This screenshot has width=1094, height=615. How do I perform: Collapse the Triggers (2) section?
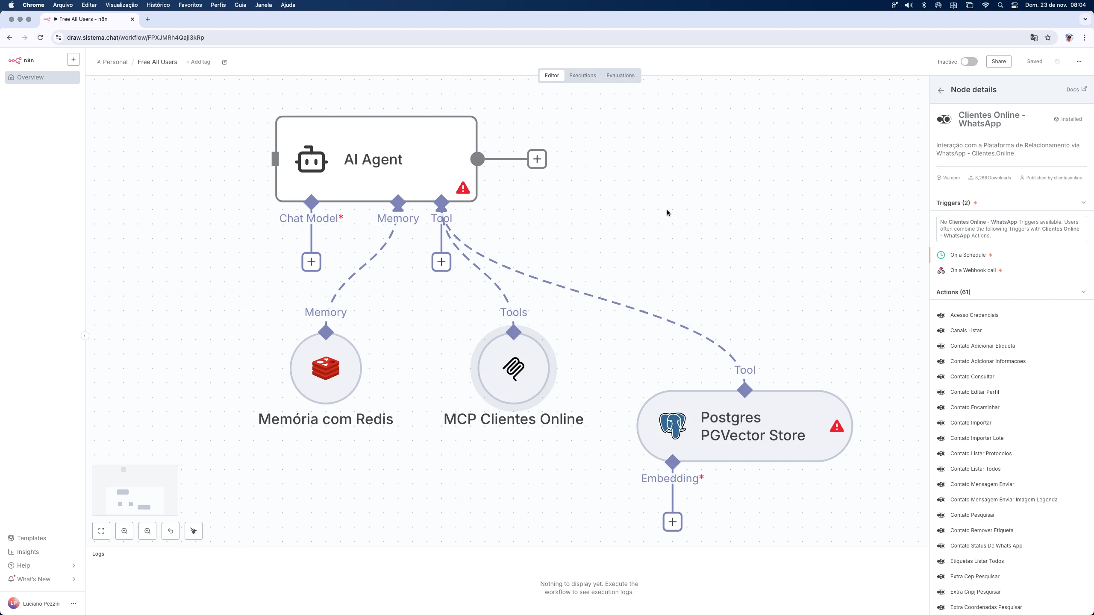pos(1083,202)
